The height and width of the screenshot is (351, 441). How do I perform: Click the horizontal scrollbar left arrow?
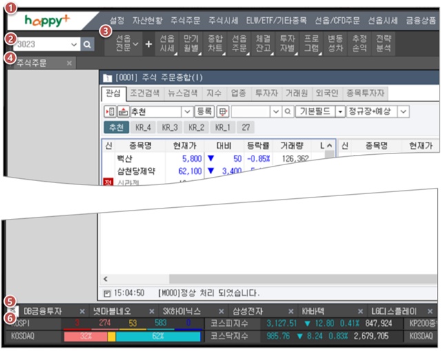105,279
